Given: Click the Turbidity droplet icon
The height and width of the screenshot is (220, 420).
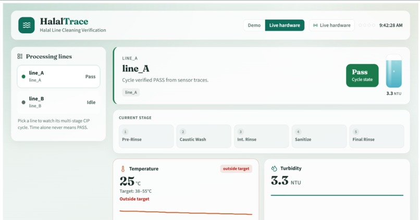Looking at the screenshot, I should [x=274, y=168].
